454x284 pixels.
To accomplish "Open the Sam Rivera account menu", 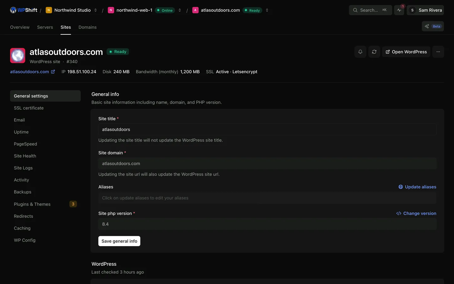I will tap(425, 10).
